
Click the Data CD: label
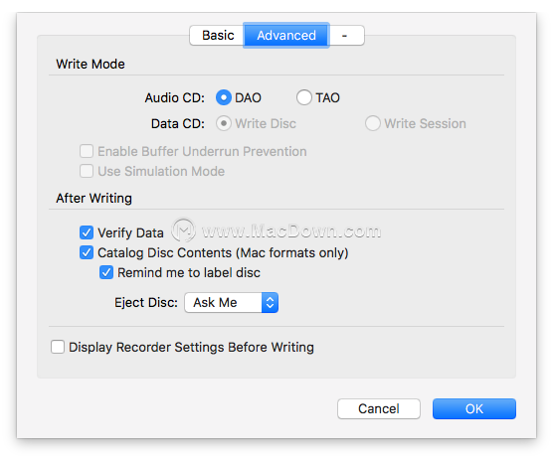[x=178, y=123]
